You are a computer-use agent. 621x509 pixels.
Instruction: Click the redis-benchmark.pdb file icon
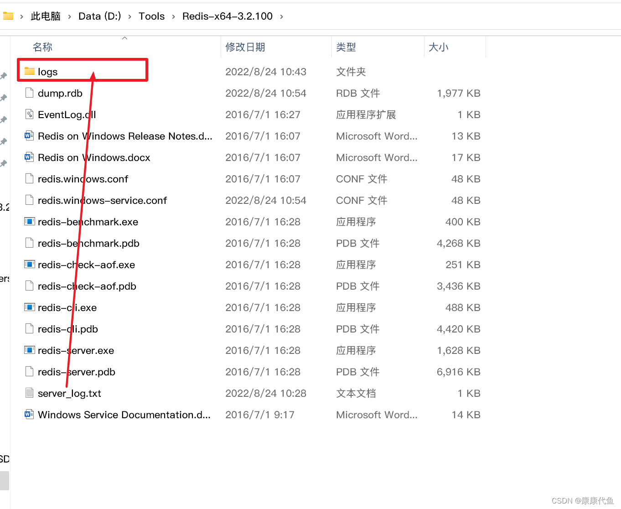tap(30, 243)
